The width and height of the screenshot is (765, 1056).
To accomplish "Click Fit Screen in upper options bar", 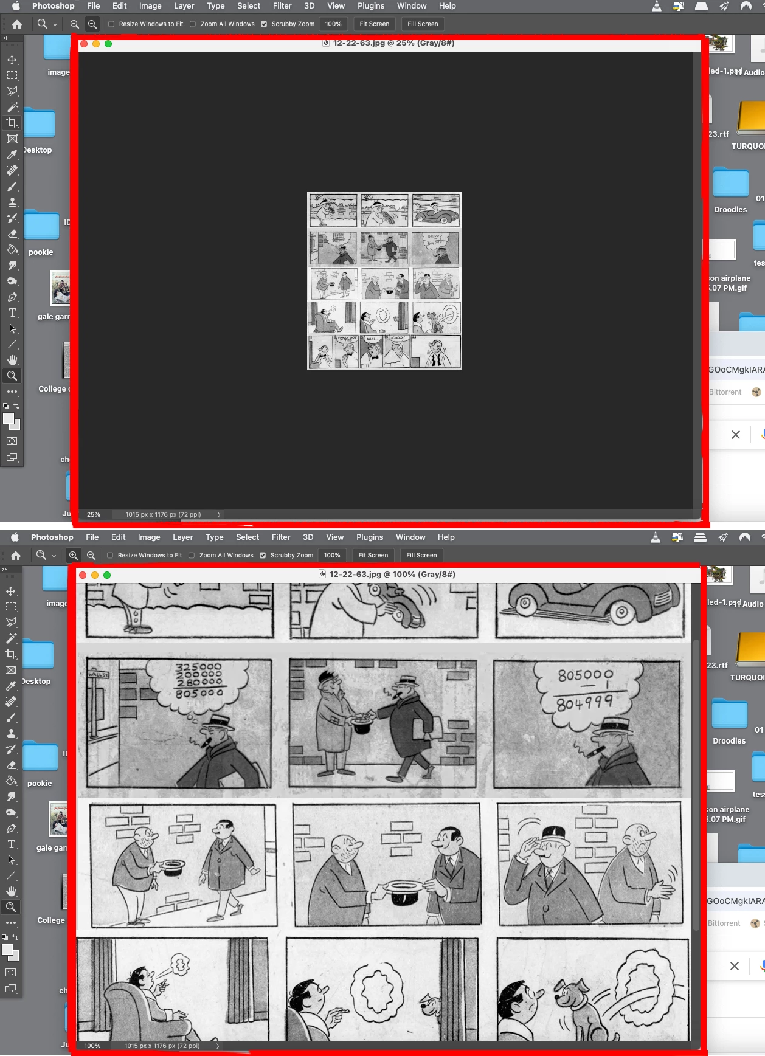I will tap(375, 24).
